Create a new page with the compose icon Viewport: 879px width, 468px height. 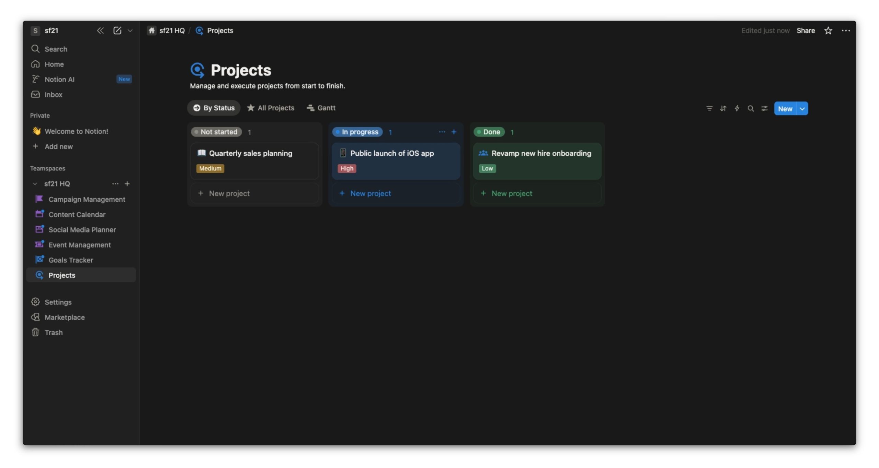tap(117, 31)
